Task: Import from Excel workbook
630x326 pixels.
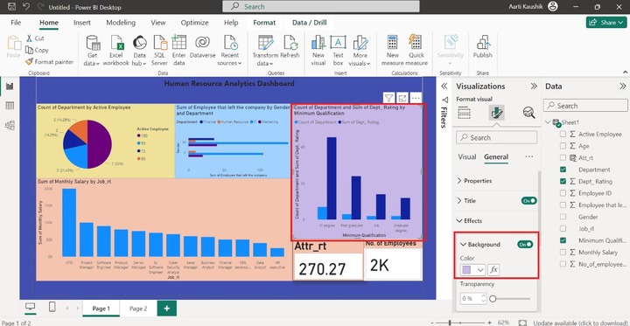Action: [116, 51]
